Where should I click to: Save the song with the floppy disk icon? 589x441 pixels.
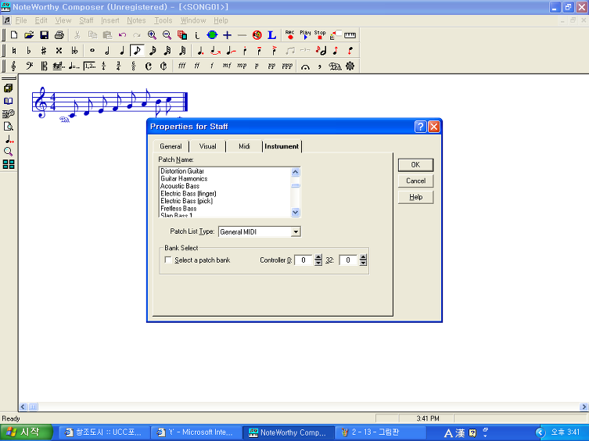(44, 35)
